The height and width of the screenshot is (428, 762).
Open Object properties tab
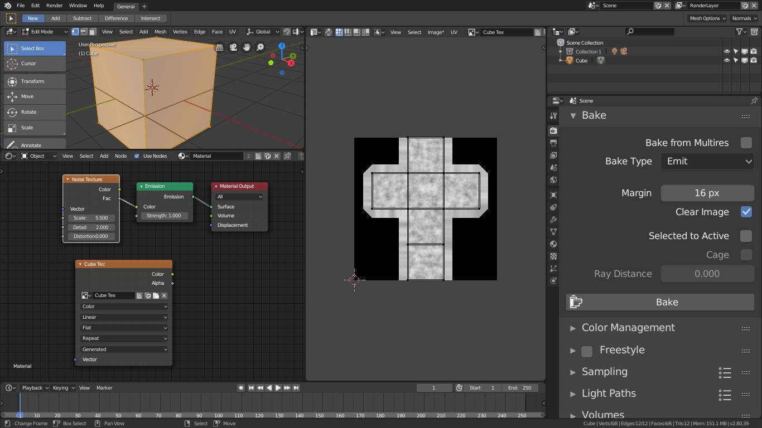coord(553,195)
